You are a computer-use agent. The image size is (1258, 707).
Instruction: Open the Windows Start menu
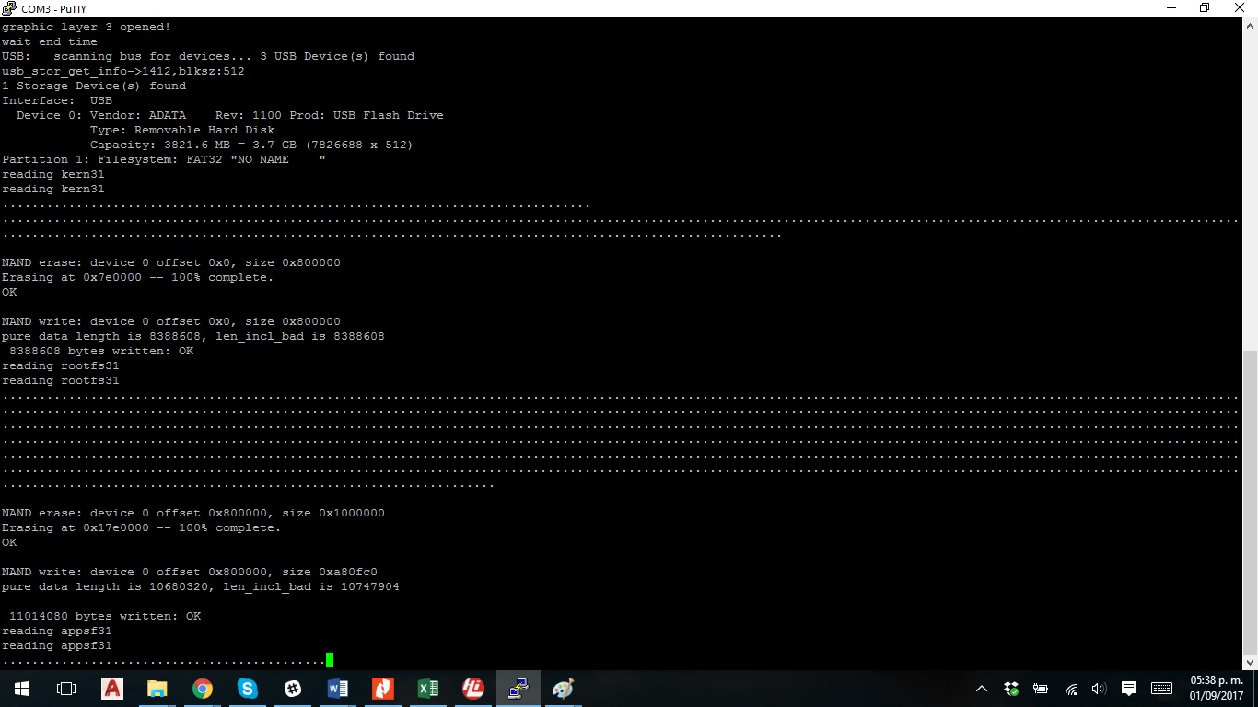point(22,689)
